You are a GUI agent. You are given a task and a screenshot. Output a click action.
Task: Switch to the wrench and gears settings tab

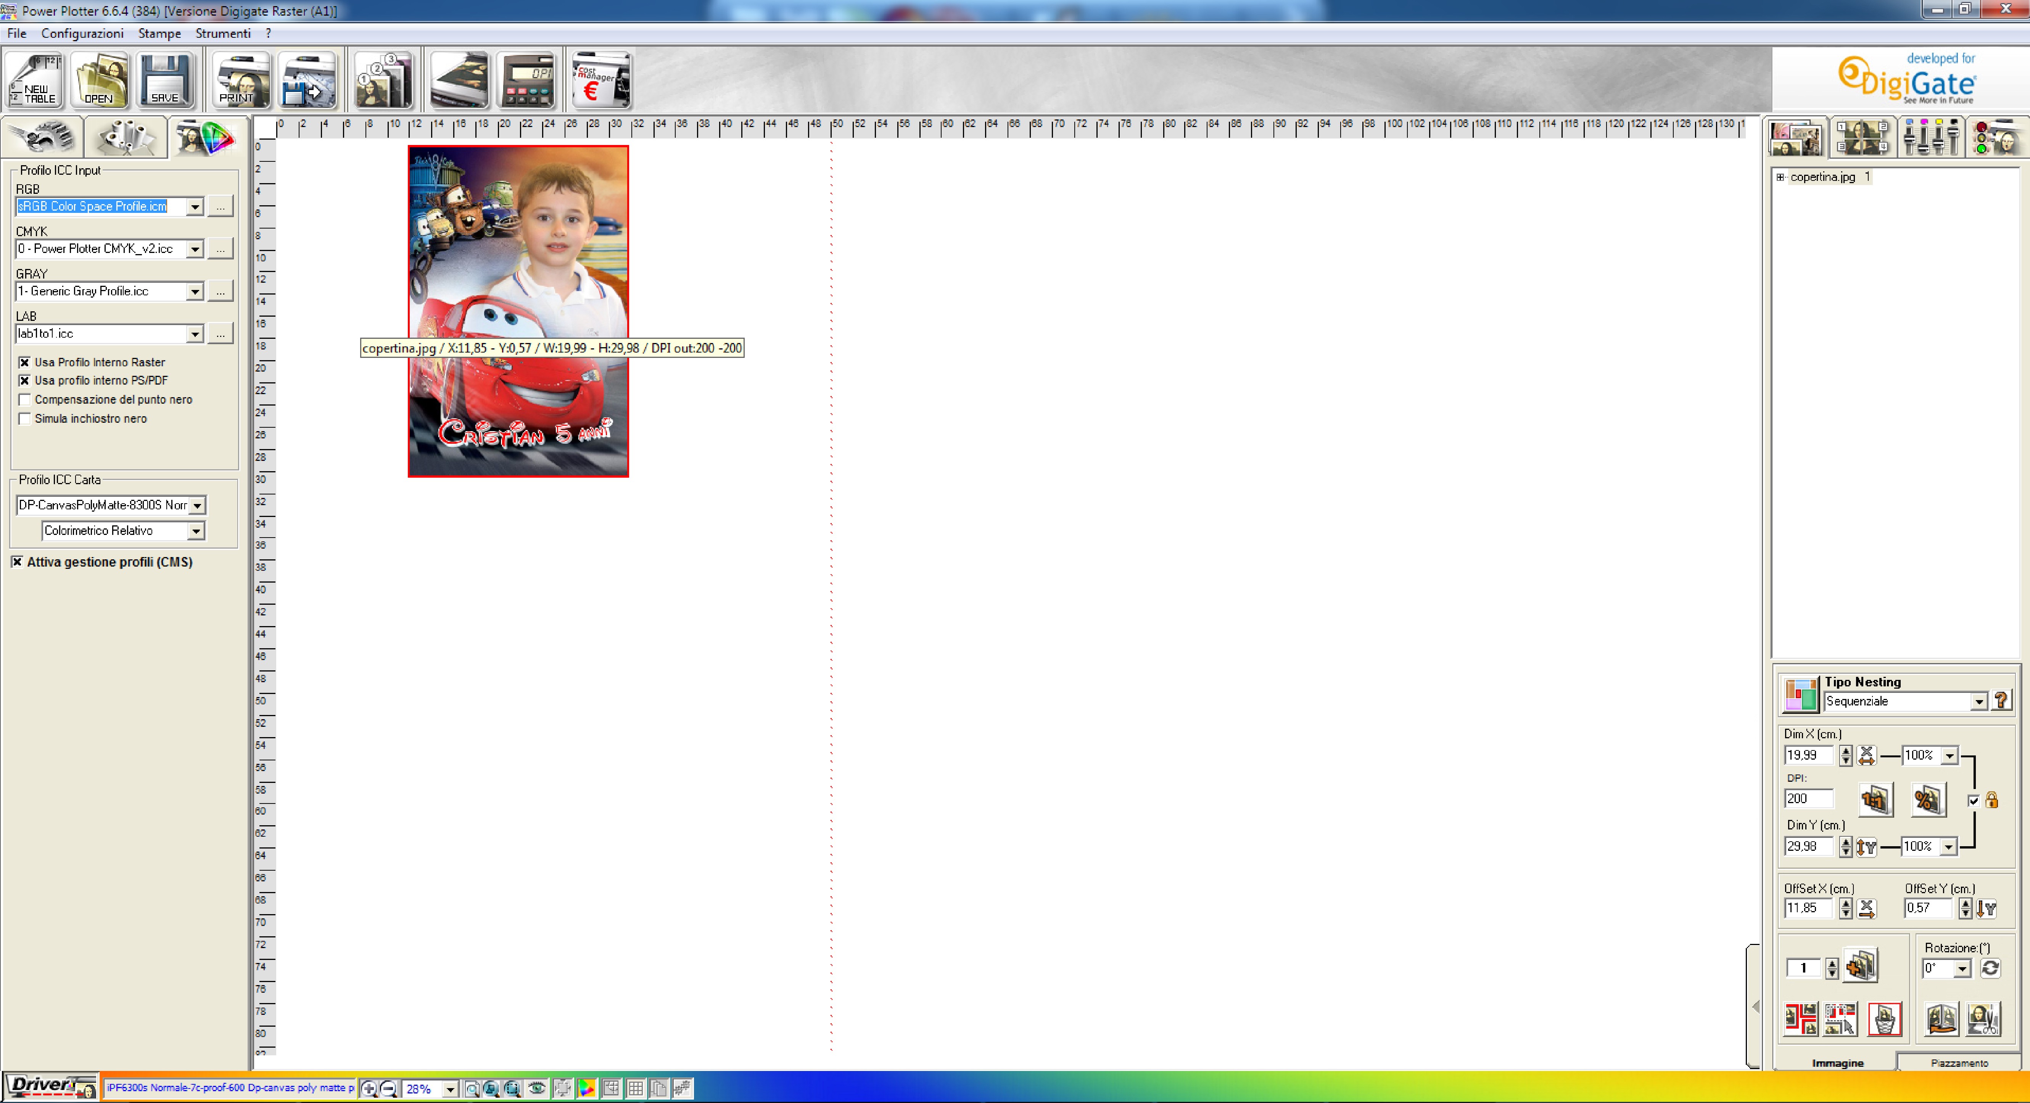click(43, 138)
